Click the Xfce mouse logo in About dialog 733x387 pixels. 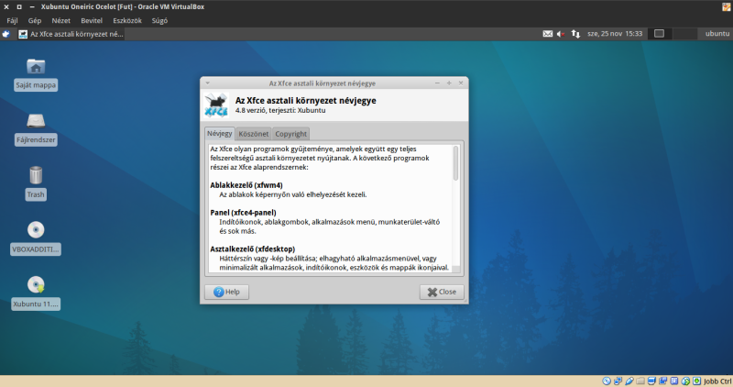[x=216, y=105]
